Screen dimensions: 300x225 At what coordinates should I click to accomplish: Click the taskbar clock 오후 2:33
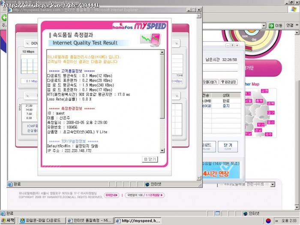click(x=288, y=221)
